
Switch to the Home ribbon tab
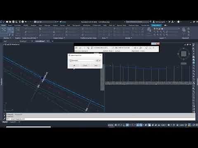click(x=3, y=25)
